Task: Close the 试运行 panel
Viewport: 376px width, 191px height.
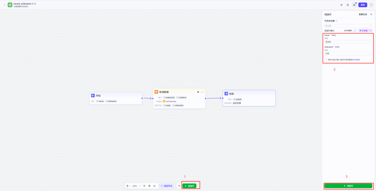Action: pyautogui.click(x=371, y=14)
